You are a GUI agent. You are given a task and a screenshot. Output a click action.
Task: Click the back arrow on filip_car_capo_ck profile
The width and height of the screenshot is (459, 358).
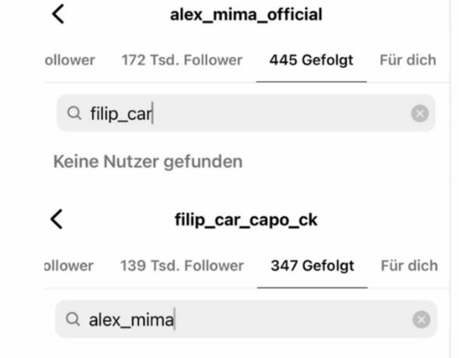click(x=56, y=220)
